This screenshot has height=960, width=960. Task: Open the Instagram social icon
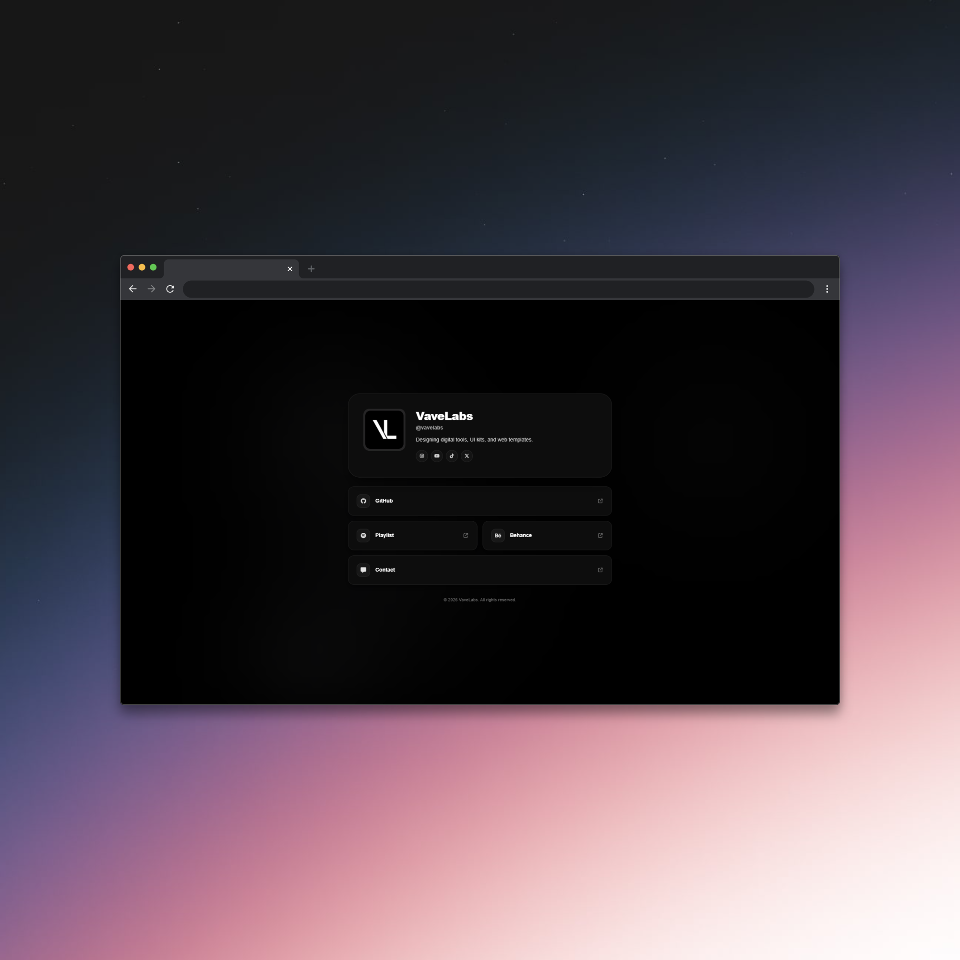pos(422,456)
